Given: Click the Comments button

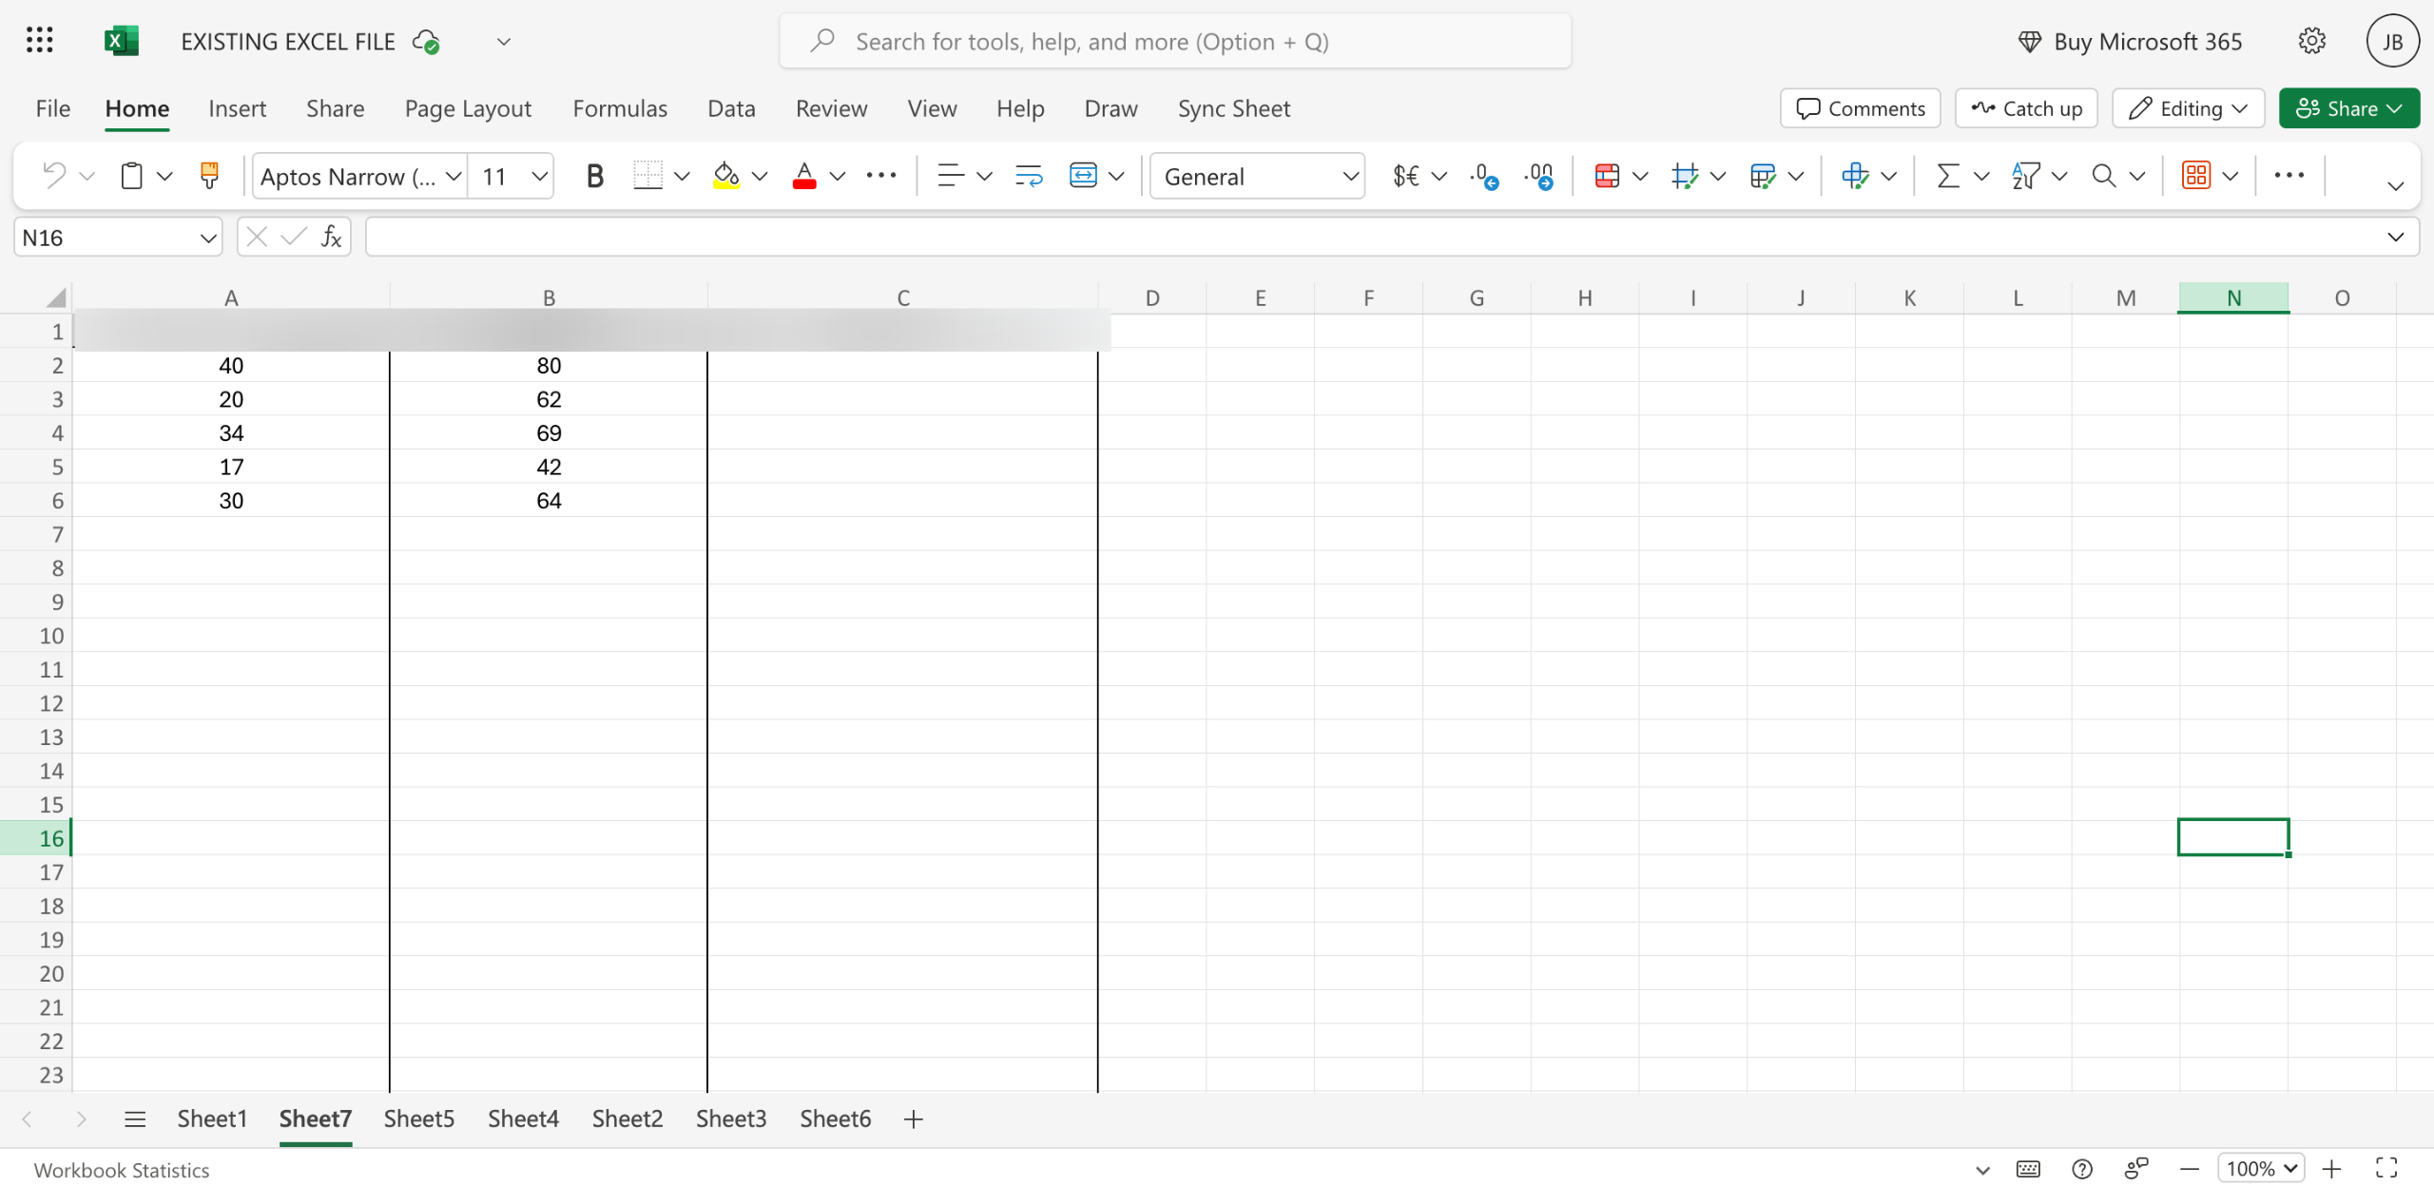Looking at the screenshot, I should pyautogui.click(x=1860, y=108).
